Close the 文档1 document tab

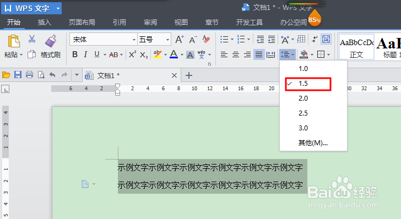click(x=174, y=75)
